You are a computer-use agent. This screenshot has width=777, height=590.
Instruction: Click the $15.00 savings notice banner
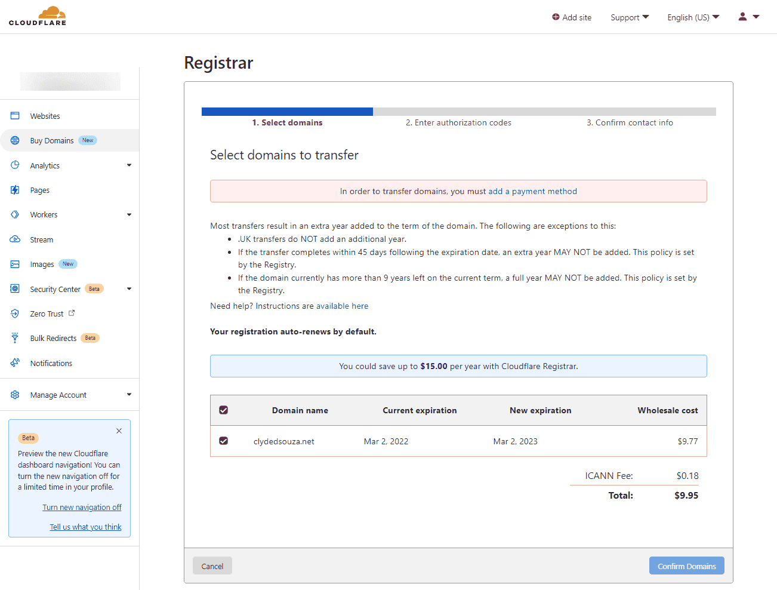(458, 366)
